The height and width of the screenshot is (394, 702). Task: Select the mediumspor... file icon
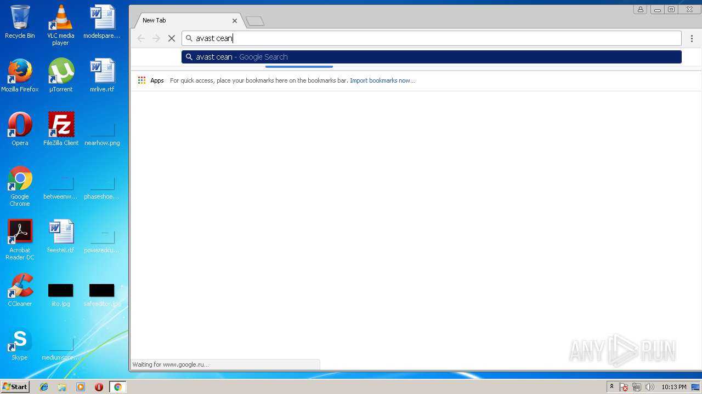pyautogui.click(x=60, y=349)
